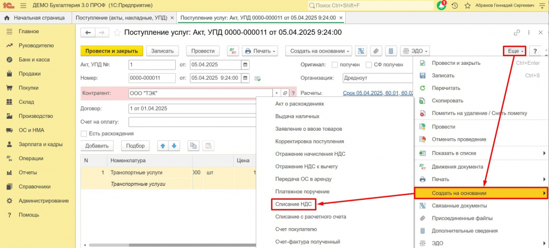The width and height of the screenshot is (549, 248).
Task: Close the Поступление услуг tab
Action: pos(341,18)
